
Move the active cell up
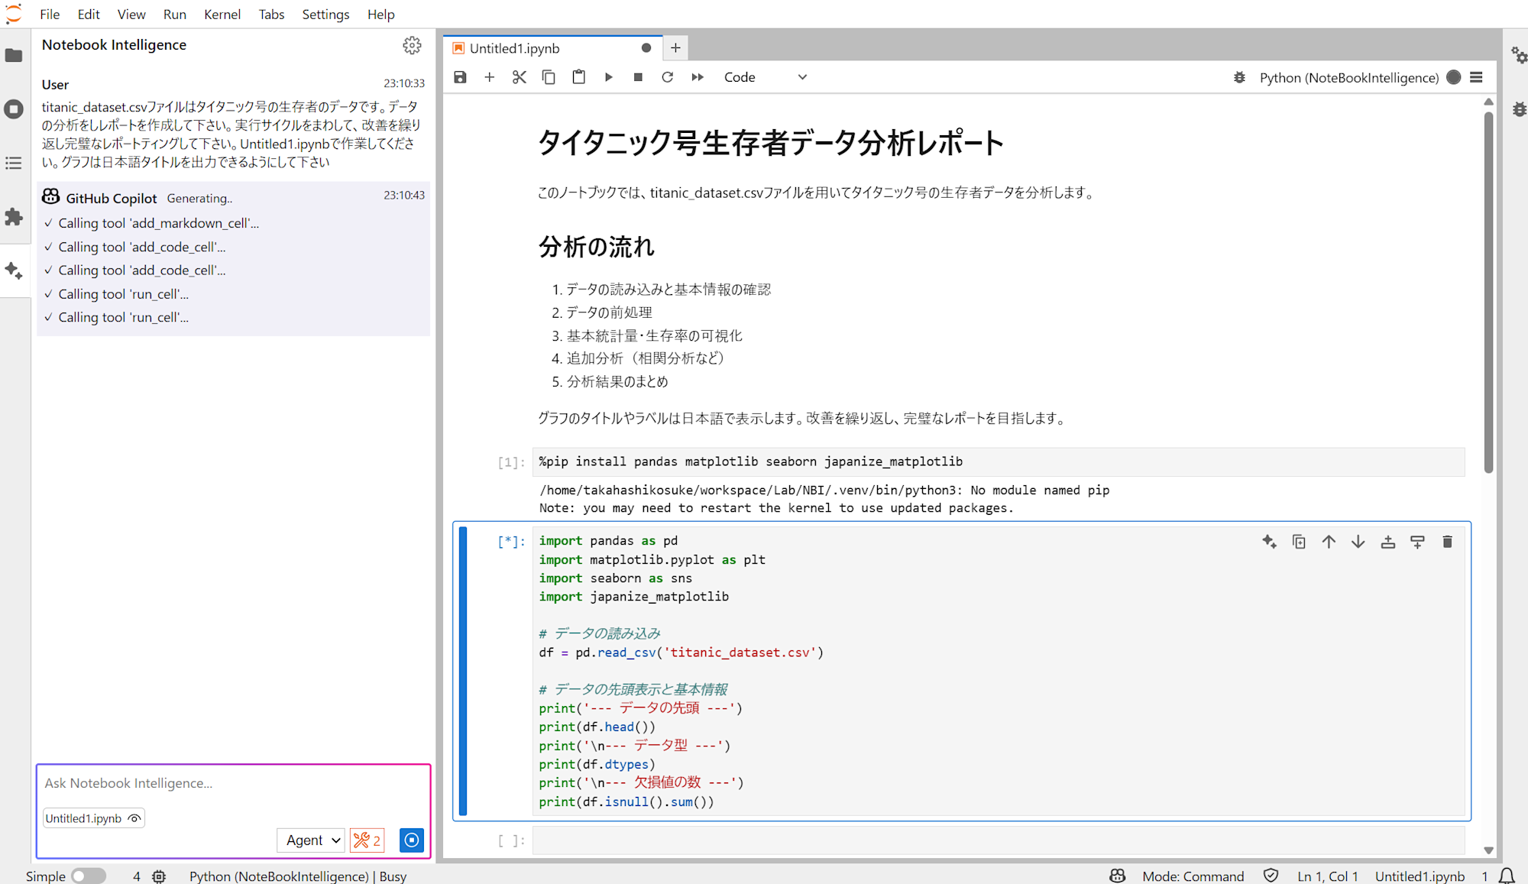tap(1329, 542)
